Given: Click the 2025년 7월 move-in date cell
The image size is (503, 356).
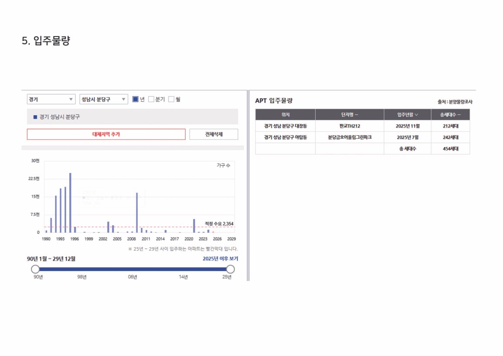Looking at the screenshot, I should [407, 138].
